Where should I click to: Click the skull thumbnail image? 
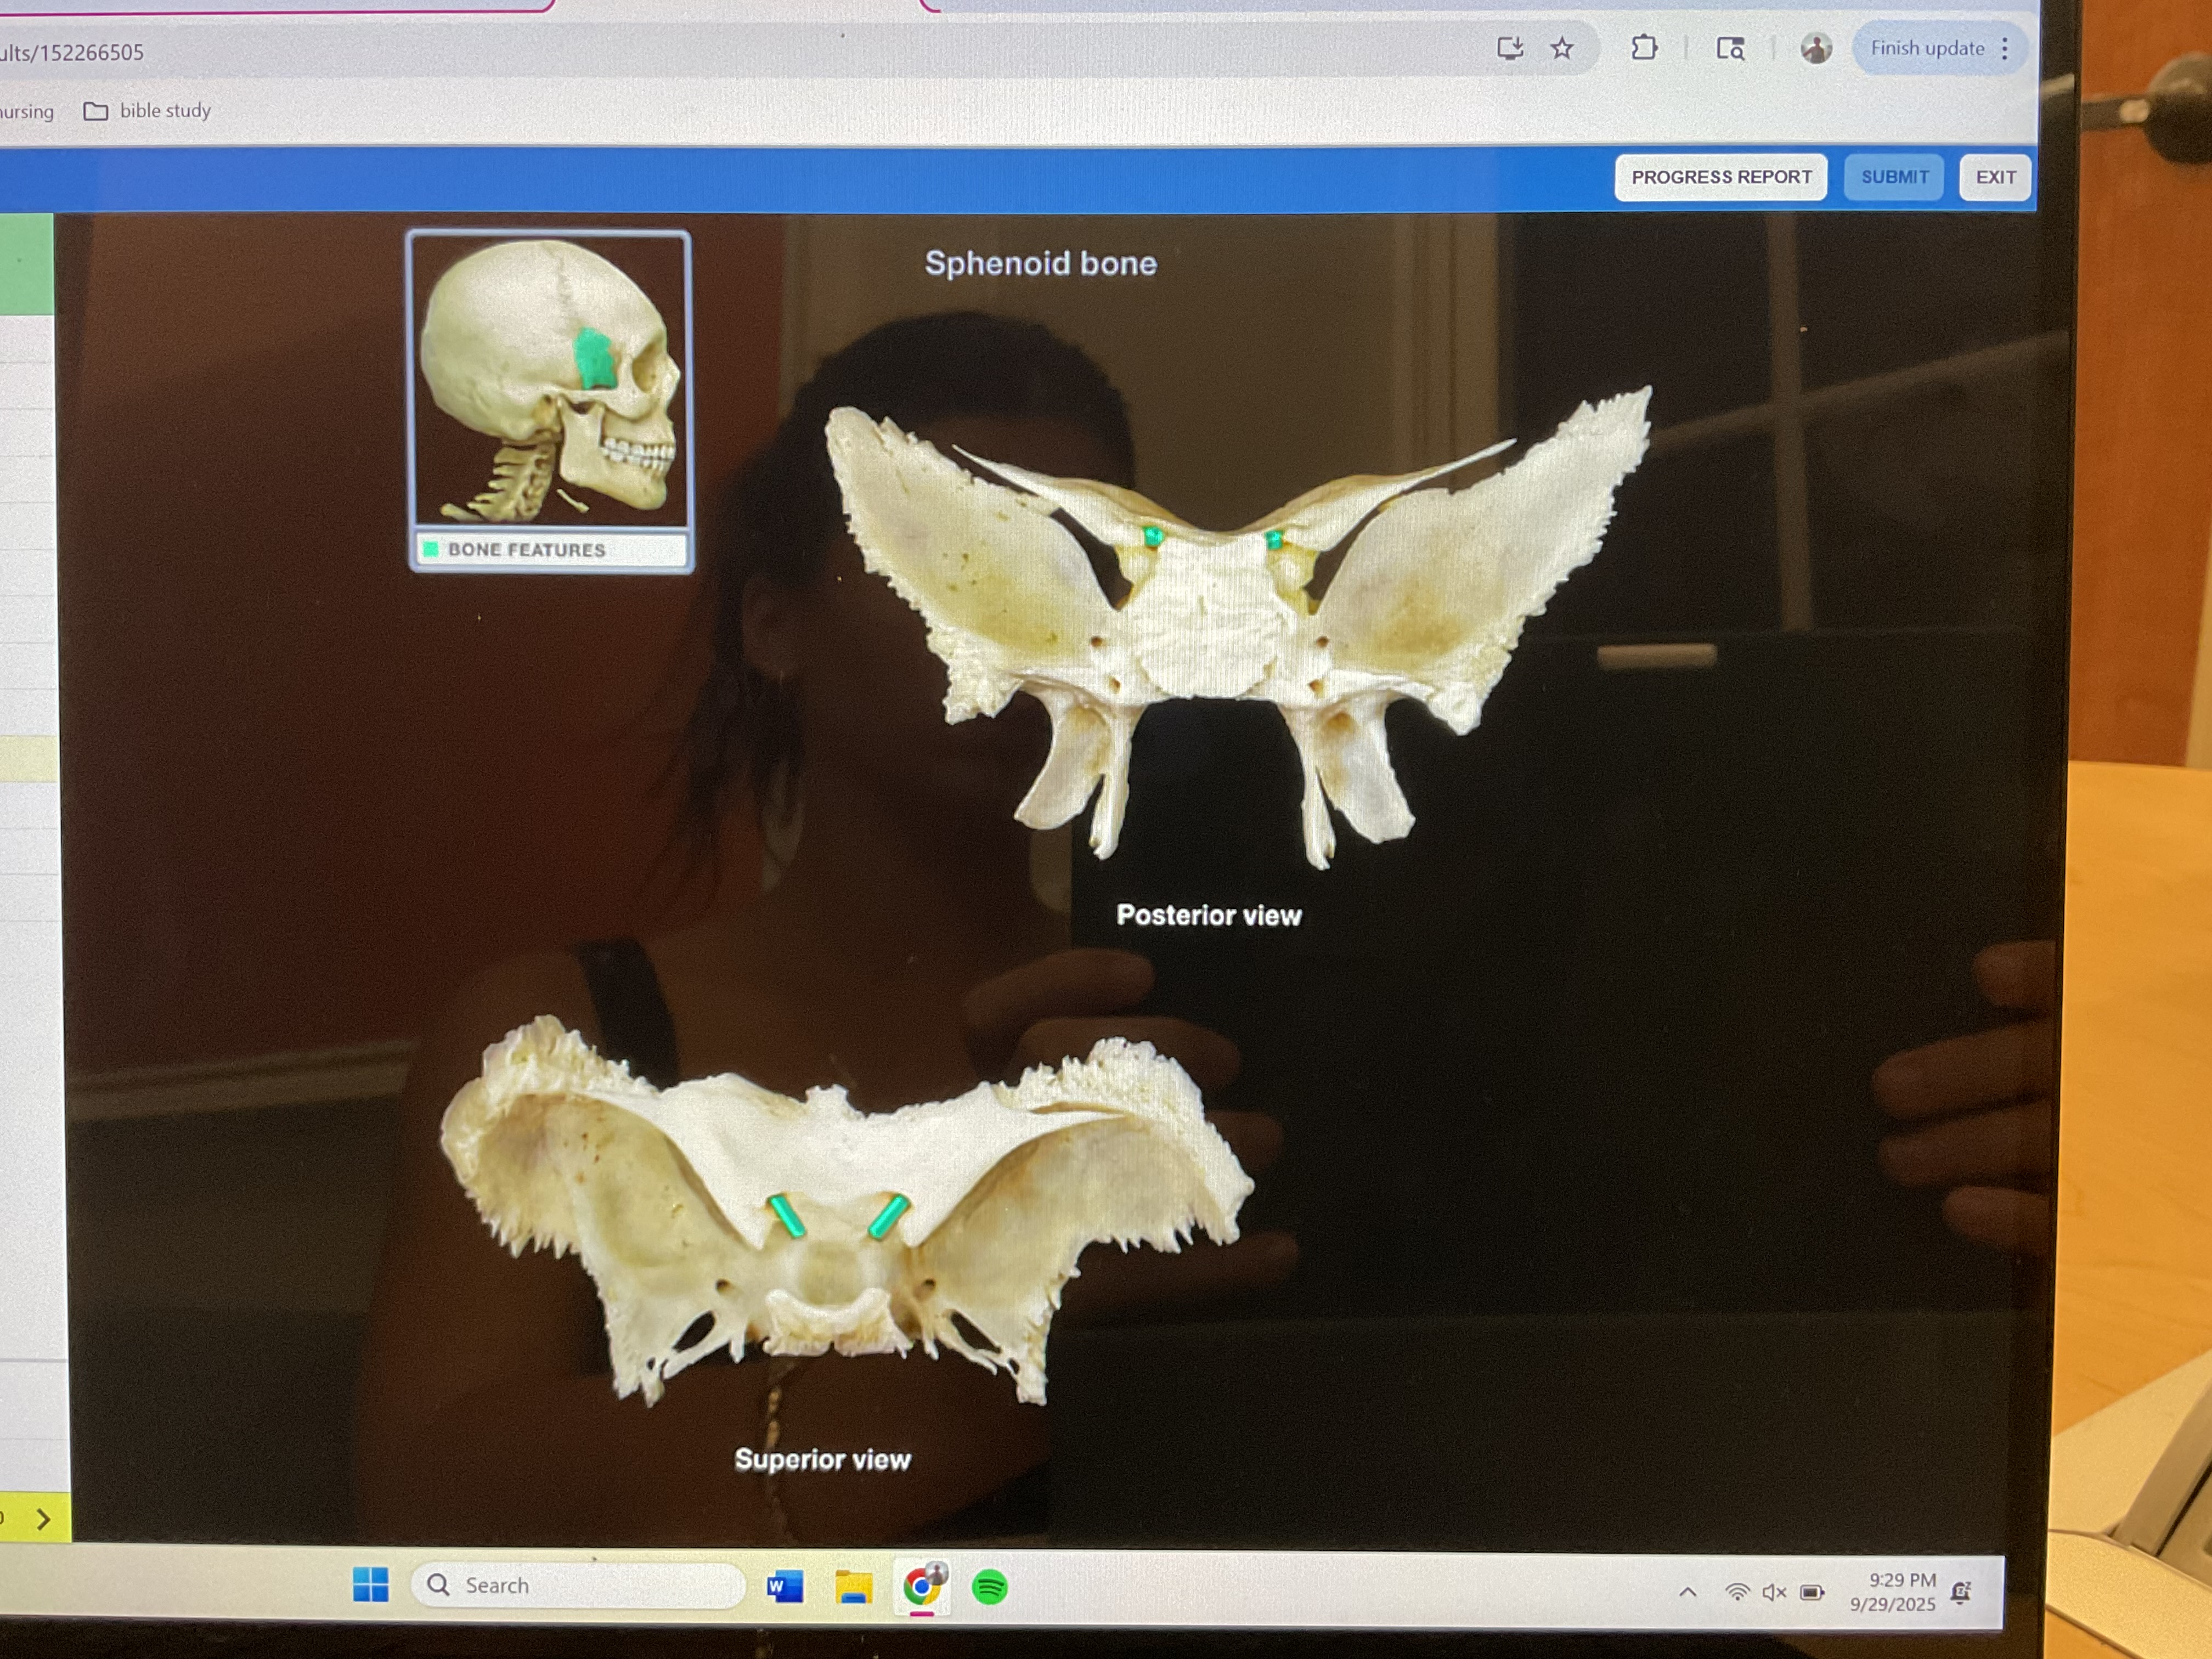click(550, 380)
